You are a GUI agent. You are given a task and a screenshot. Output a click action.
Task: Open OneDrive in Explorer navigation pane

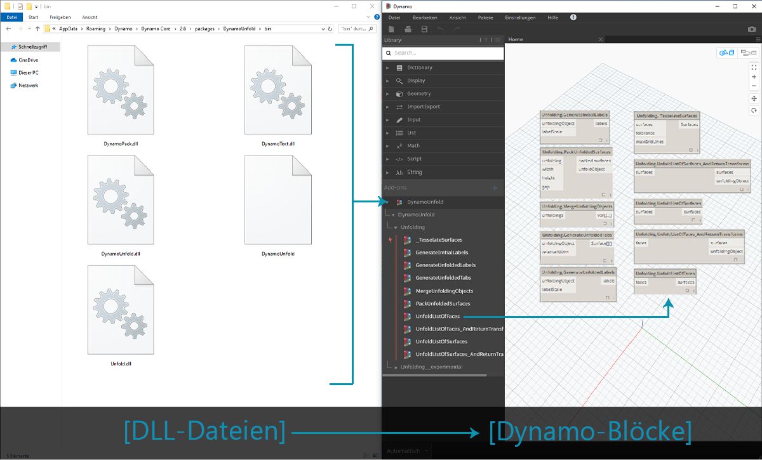(24, 60)
